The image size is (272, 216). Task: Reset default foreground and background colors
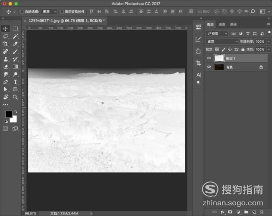[6, 122]
